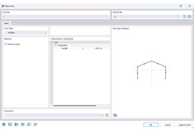Screen dimensions: 194x132
Task: Click the fourth bottom toolbar view icon
Action: coord(23,124)
